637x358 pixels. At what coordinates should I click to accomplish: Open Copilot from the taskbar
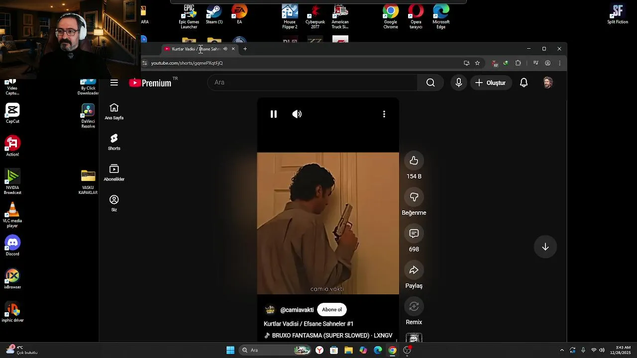coord(363,350)
